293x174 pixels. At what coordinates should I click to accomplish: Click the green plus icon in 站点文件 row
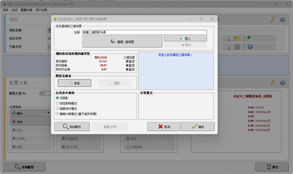click(x=249, y=38)
